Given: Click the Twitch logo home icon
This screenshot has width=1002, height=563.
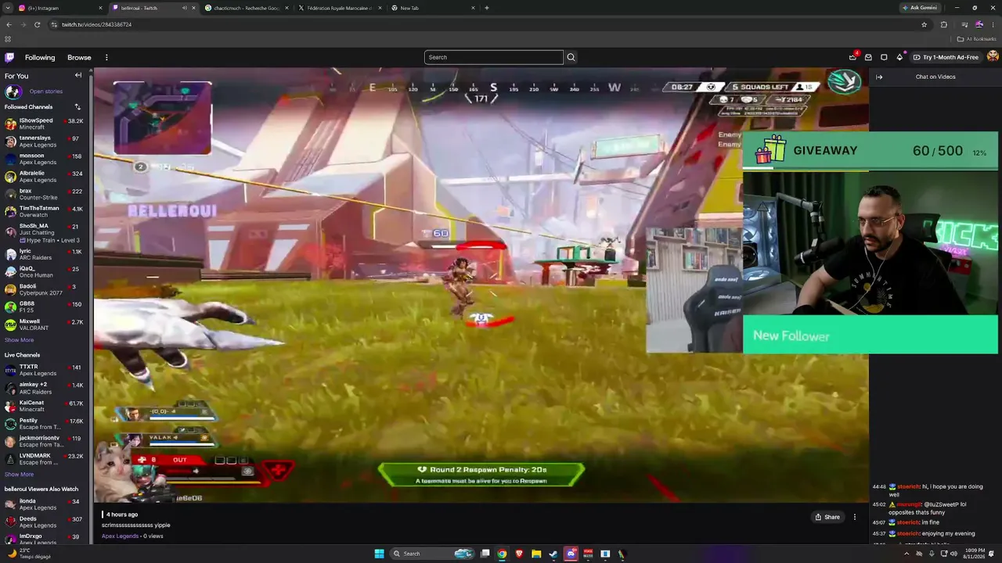Looking at the screenshot, I should [x=9, y=57].
